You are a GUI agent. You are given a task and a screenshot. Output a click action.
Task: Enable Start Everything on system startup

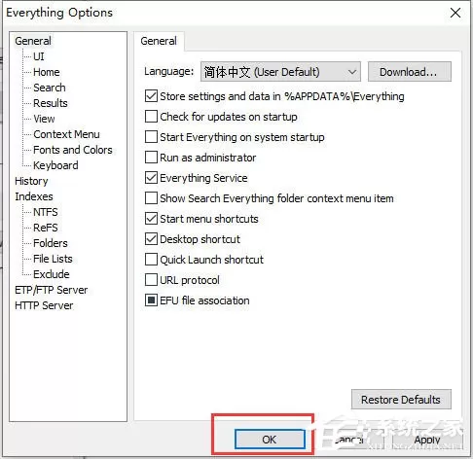[151, 137]
